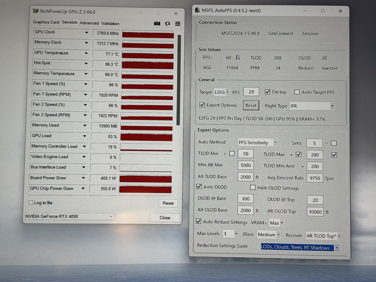Switch to Graphics Card tab in GPU-Z
The image size is (376, 282).
pos(46,22)
